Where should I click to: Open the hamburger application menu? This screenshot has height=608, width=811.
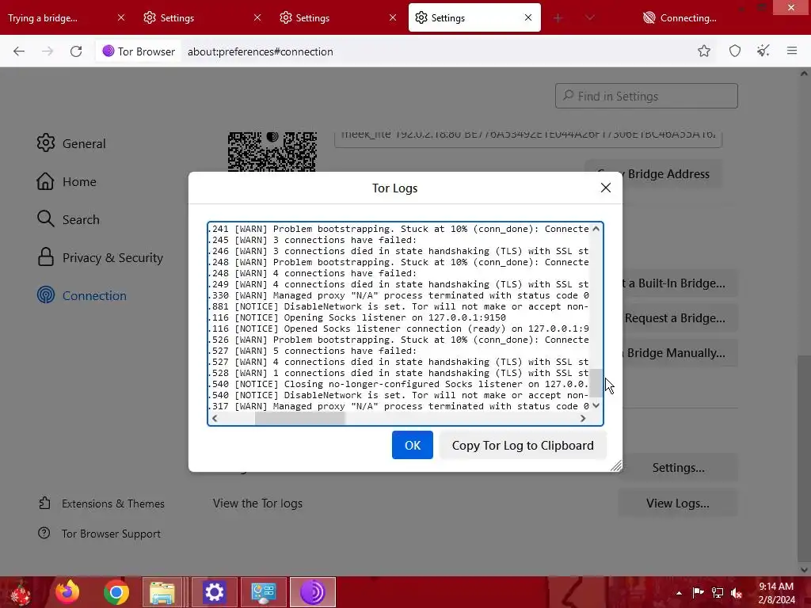(792, 51)
